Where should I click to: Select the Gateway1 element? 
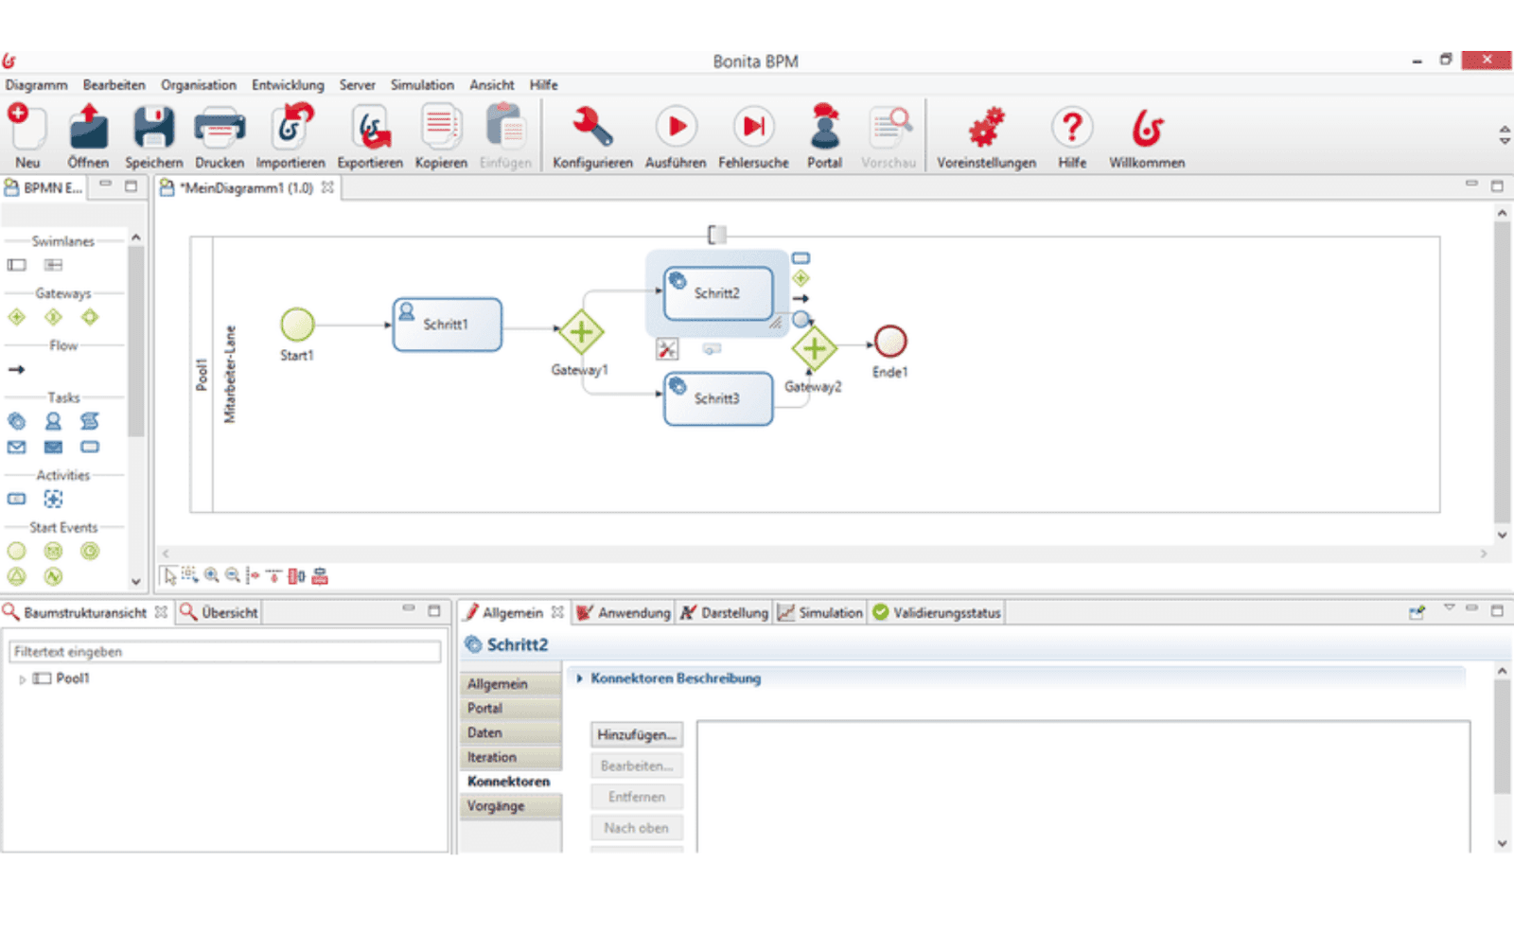pyautogui.click(x=581, y=332)
